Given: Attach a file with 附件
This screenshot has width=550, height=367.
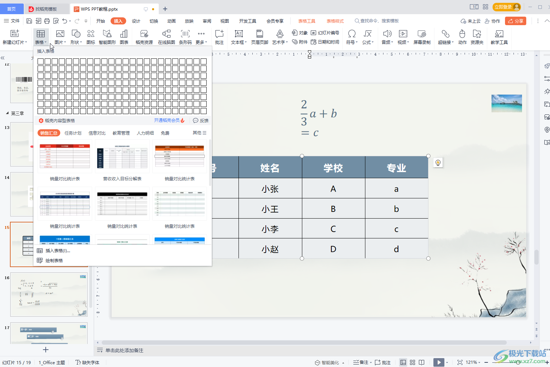Looking at the screenshot, I should click(x=300, y=42).
